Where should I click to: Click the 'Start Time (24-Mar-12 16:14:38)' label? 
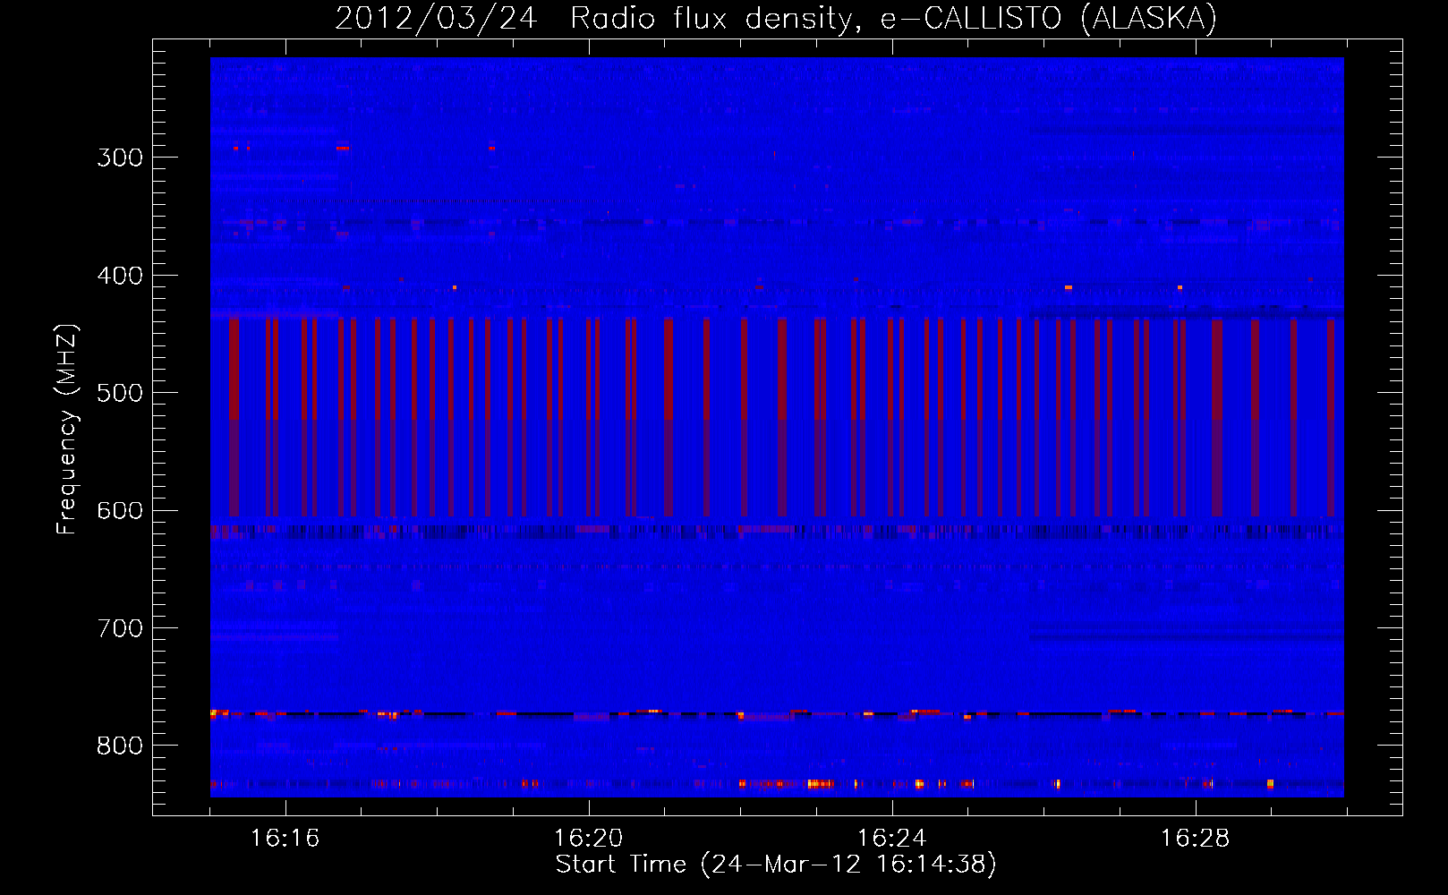(x=776, y=865)
